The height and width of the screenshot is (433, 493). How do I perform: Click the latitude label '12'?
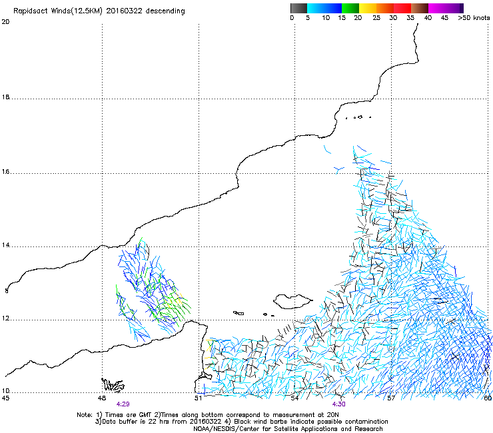click(x=5, y=318)
